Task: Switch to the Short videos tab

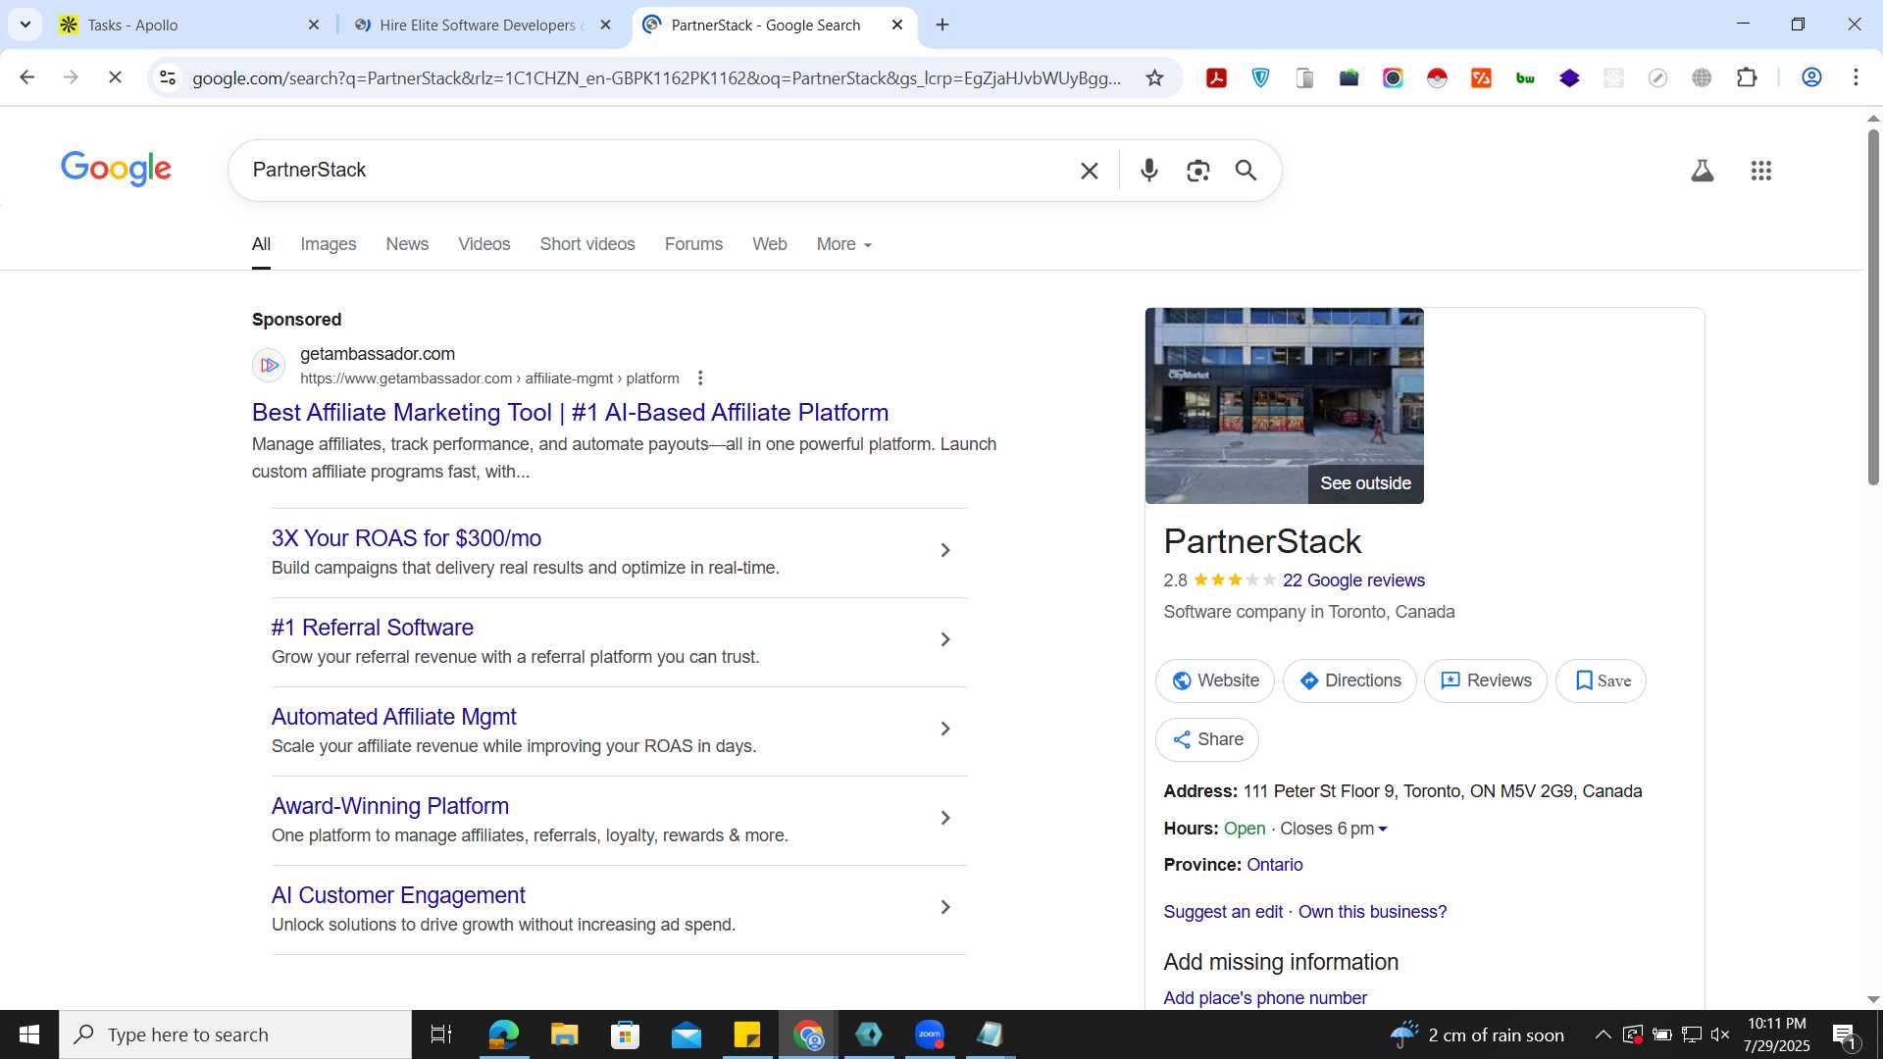Action: 587,244
